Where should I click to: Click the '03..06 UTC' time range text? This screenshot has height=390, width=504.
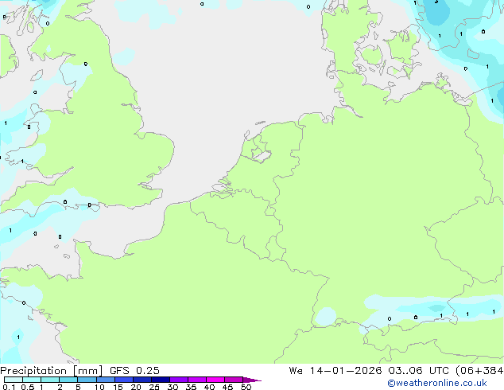pos(418,371)
